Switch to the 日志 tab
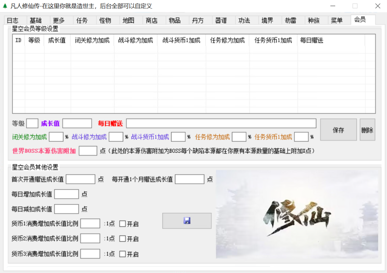Image resolution: width=387 pixels, height=273 pixels. point(12,21)
